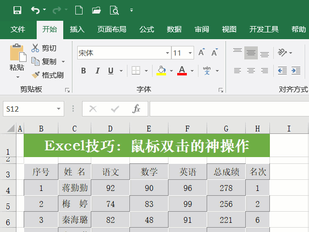Open the font name dropdown (宋体)
The image size is (309, 232).
tap(168, 53)
